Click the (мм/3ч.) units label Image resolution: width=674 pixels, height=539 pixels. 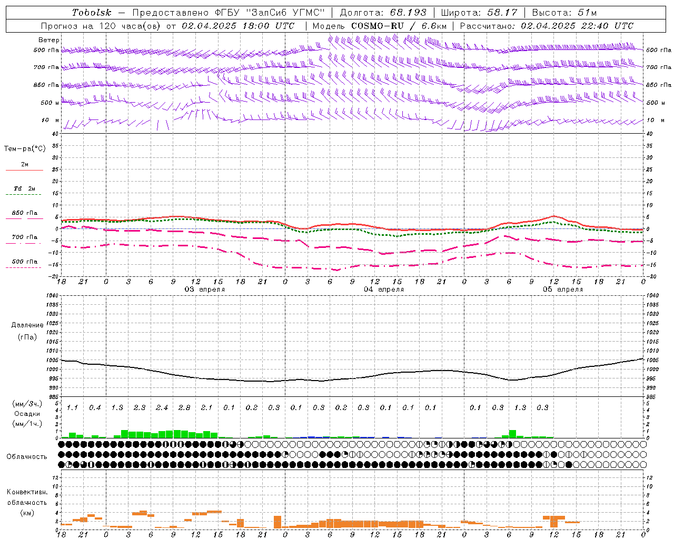coord(26,404)
